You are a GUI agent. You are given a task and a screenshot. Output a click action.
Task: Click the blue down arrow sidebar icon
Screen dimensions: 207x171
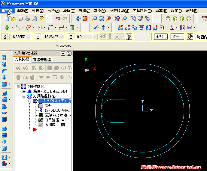point(4,77)
